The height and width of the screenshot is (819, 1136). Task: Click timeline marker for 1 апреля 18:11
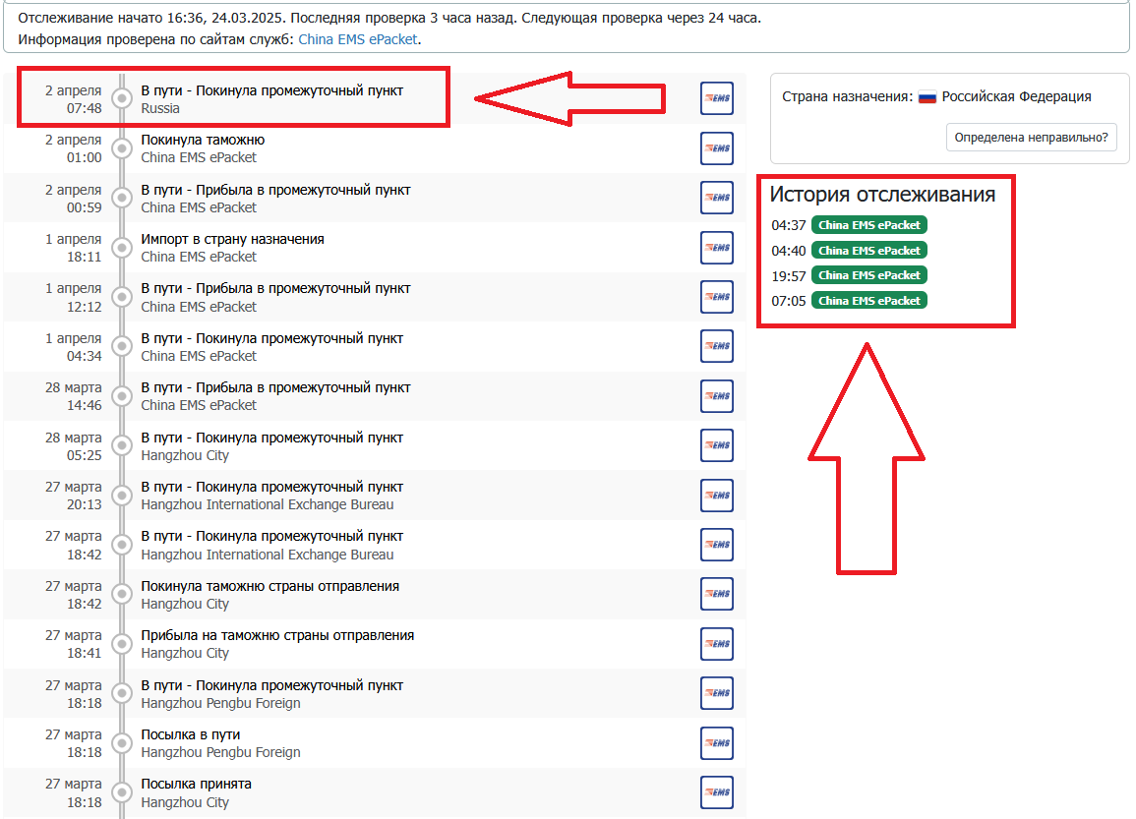(122, 248)
